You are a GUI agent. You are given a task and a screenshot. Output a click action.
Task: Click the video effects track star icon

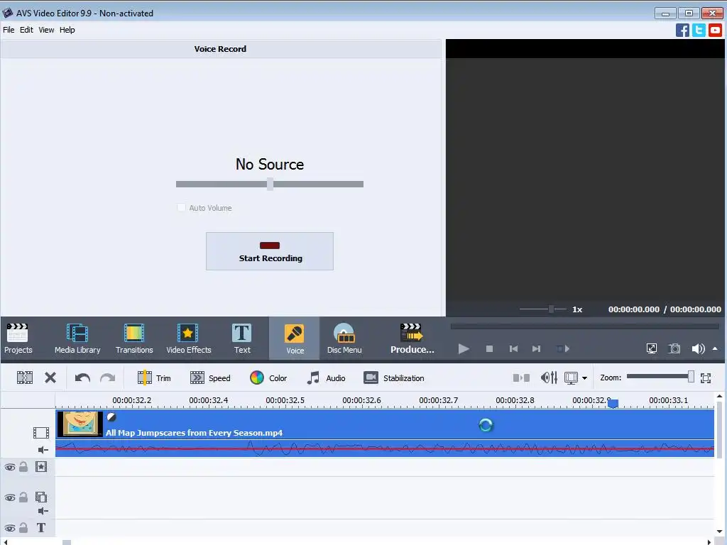click(x=40, y=467)
